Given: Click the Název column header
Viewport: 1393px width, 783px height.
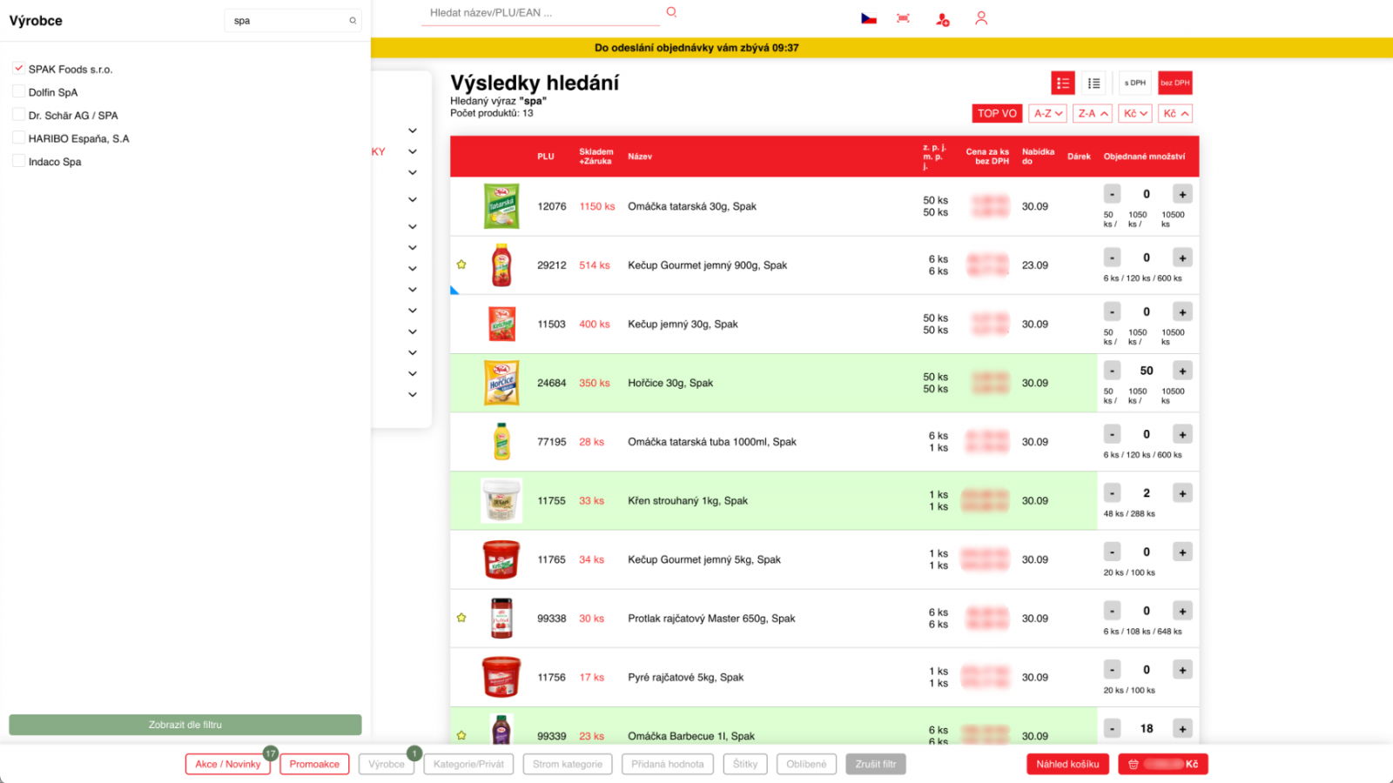Looking at the screenshot, I should 640,157.
